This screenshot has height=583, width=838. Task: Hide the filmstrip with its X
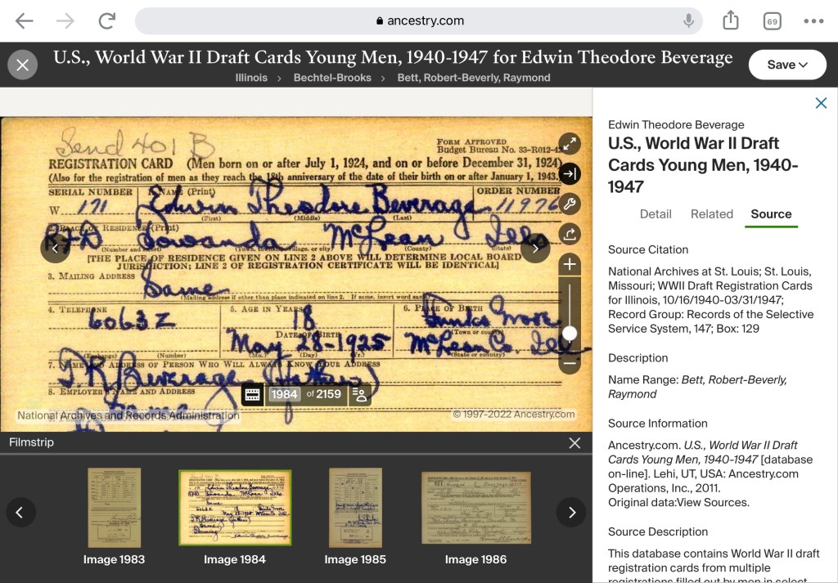[x=574, y=442]
